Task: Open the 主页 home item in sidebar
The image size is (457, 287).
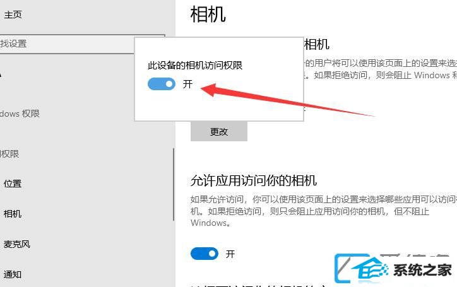Action: (x=13, y=15)
